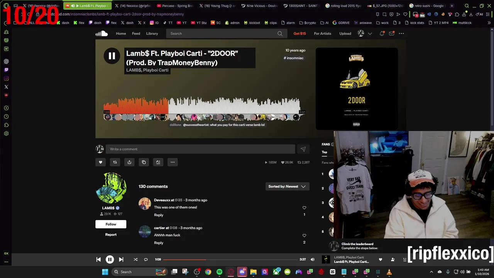This screenshot has height=278, width=494.
Task: Switch to the Percaso - Spring Break browser tab
Action: 175,6
